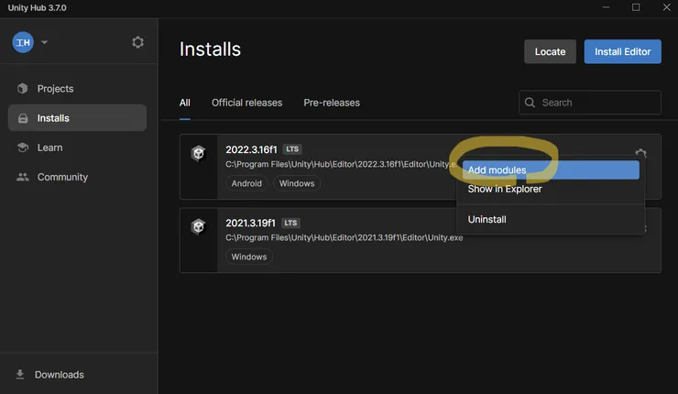
Task: Click the Install Editor button
Action: [623, 51]
